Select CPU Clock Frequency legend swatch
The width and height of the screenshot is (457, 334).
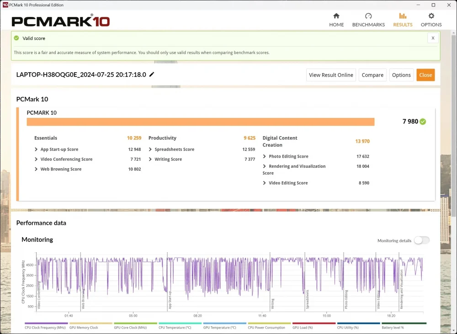tap(46, 323)
